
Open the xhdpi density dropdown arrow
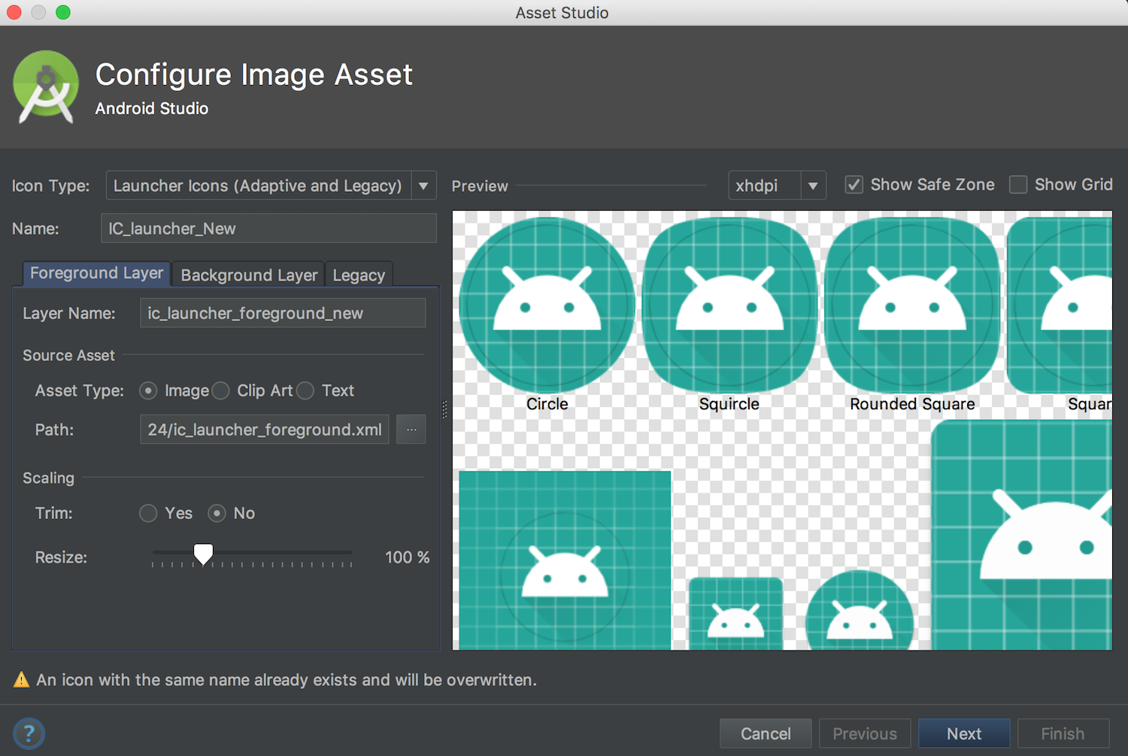pos(813,186)
